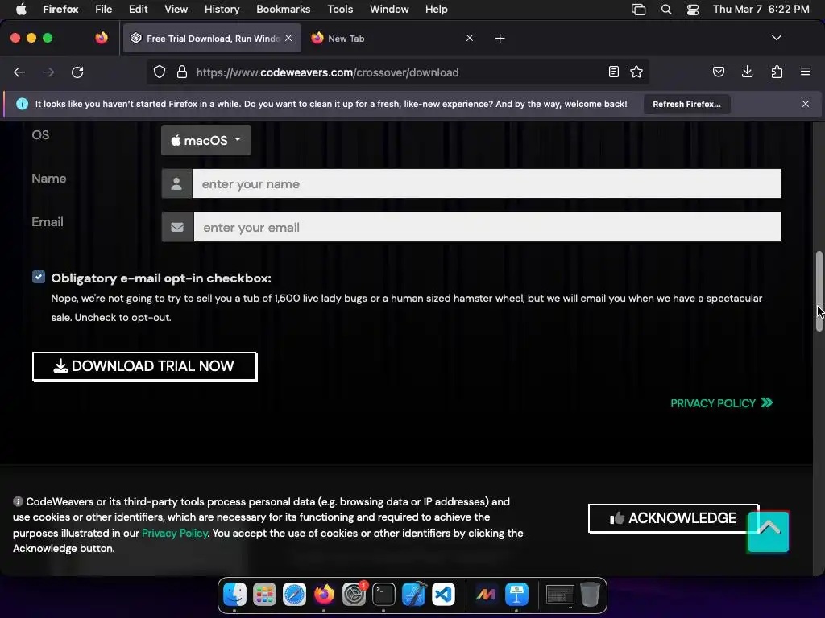Viewport: 825px width, 618px height.
Task: Click the Stage Manager menu bar icon
Action: [638, 10]
